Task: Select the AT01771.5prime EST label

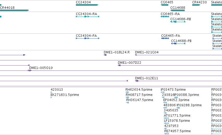Action: click(x=177, y=116)
